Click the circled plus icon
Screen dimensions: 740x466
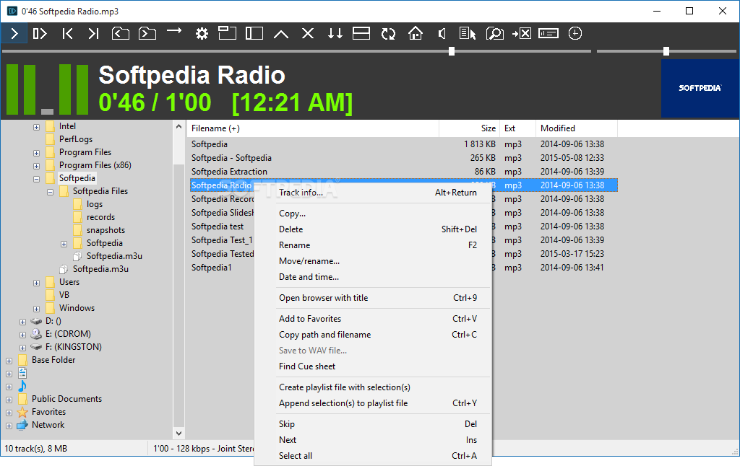[x=575, y=33]
